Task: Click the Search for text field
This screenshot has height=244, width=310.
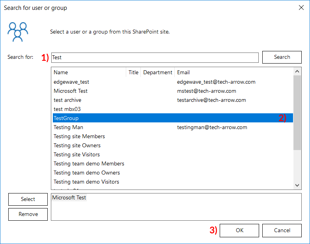Action: click(155, 57)
